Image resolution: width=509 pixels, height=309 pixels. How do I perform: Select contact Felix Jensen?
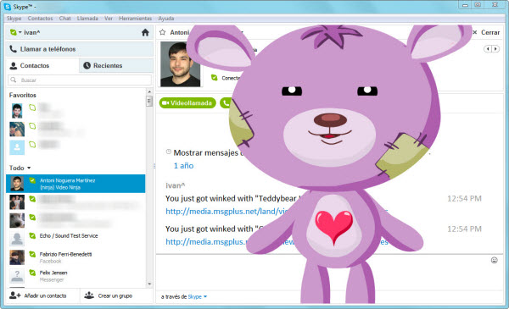pos(76,276)
